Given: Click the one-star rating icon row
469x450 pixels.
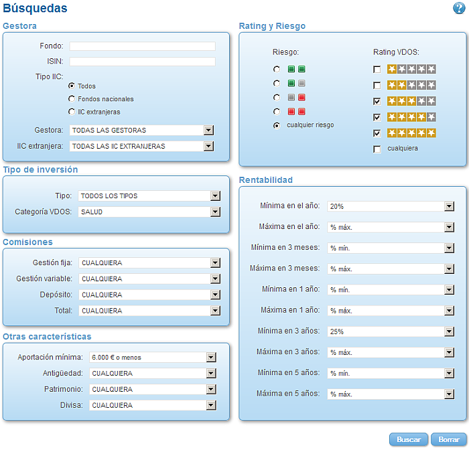Looking at the screenshot, I should click(x=411, y=69).
